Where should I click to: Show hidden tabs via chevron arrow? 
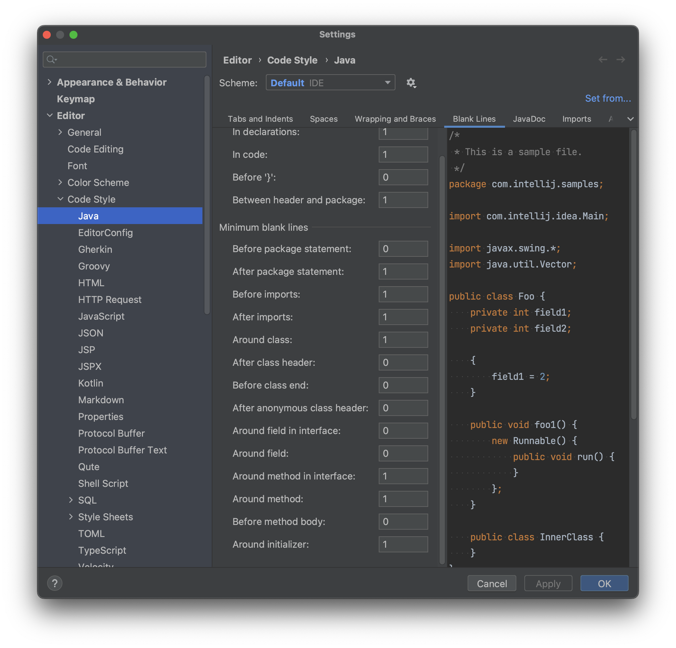631,119
